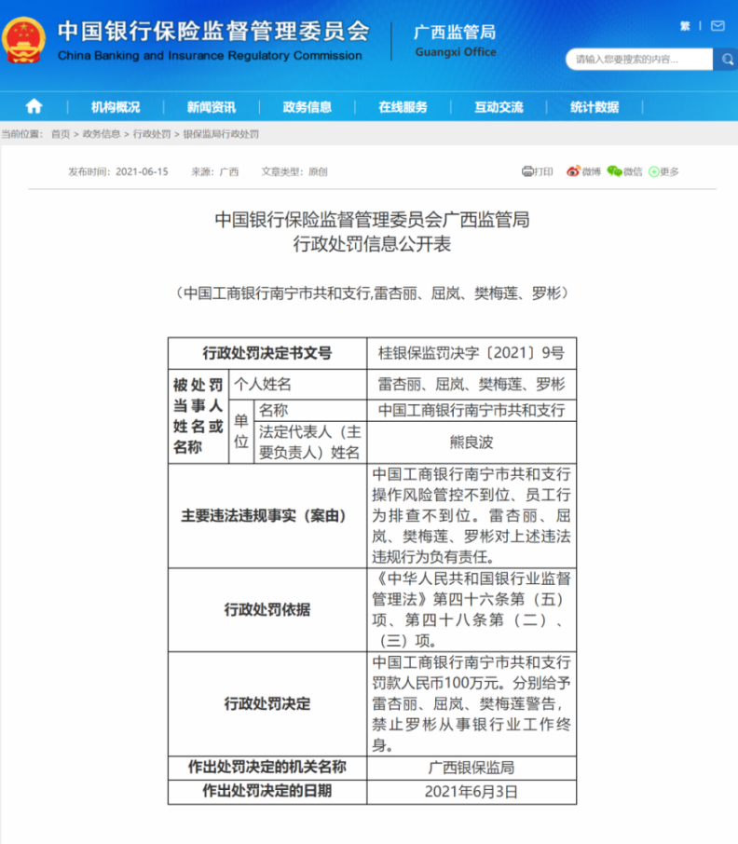Click the 更多 plus share icon
Image resolution: width=738 pixels, height=844 pixels.
pyautogui.click(x=663, y=171)
